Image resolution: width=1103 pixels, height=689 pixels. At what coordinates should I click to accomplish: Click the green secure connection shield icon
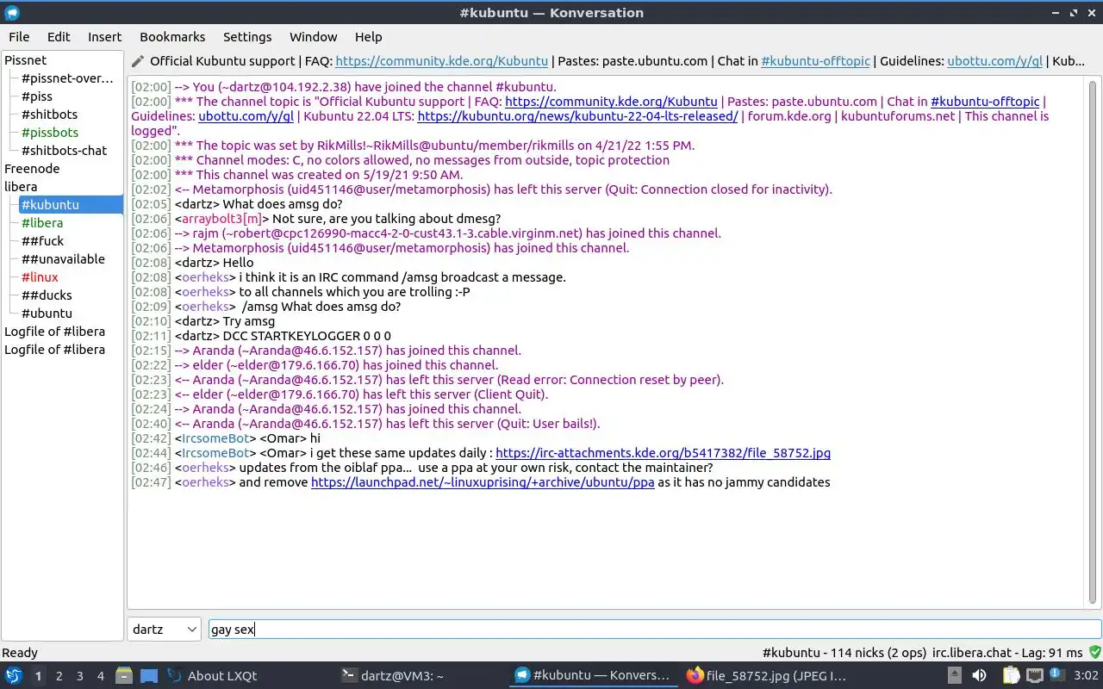coord(1094,652)
